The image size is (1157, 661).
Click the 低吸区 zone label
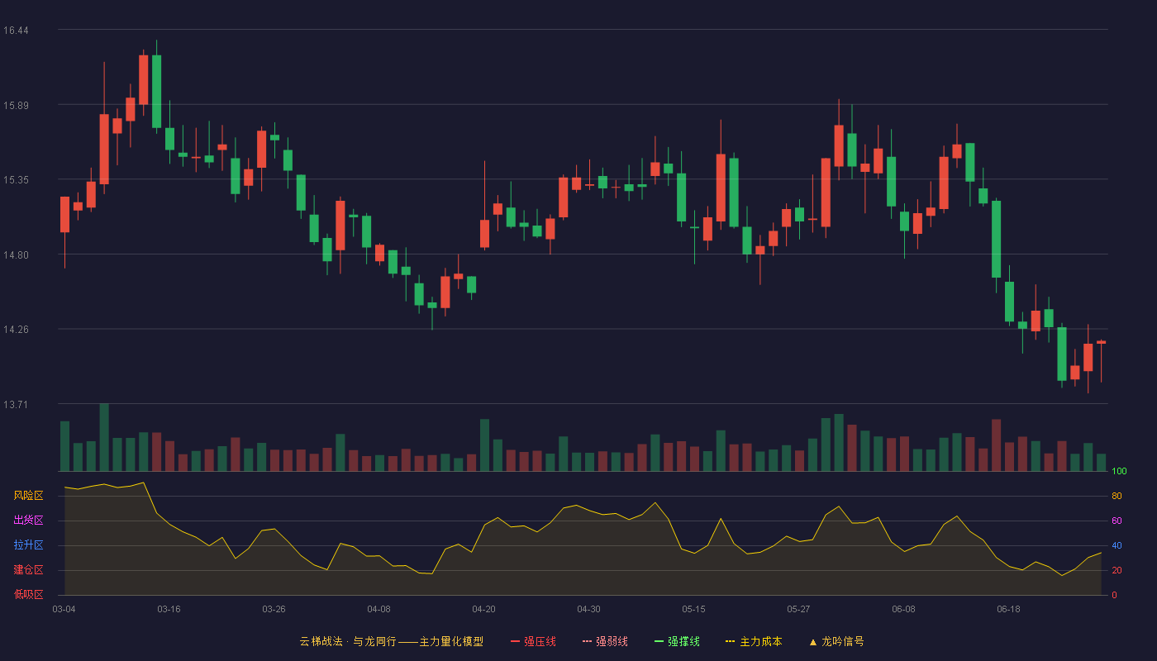tap(28, 595)
